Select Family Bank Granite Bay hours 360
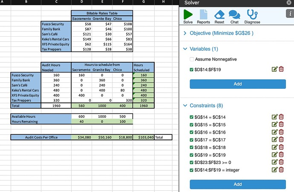294x192 pixels. click(102, 80)
